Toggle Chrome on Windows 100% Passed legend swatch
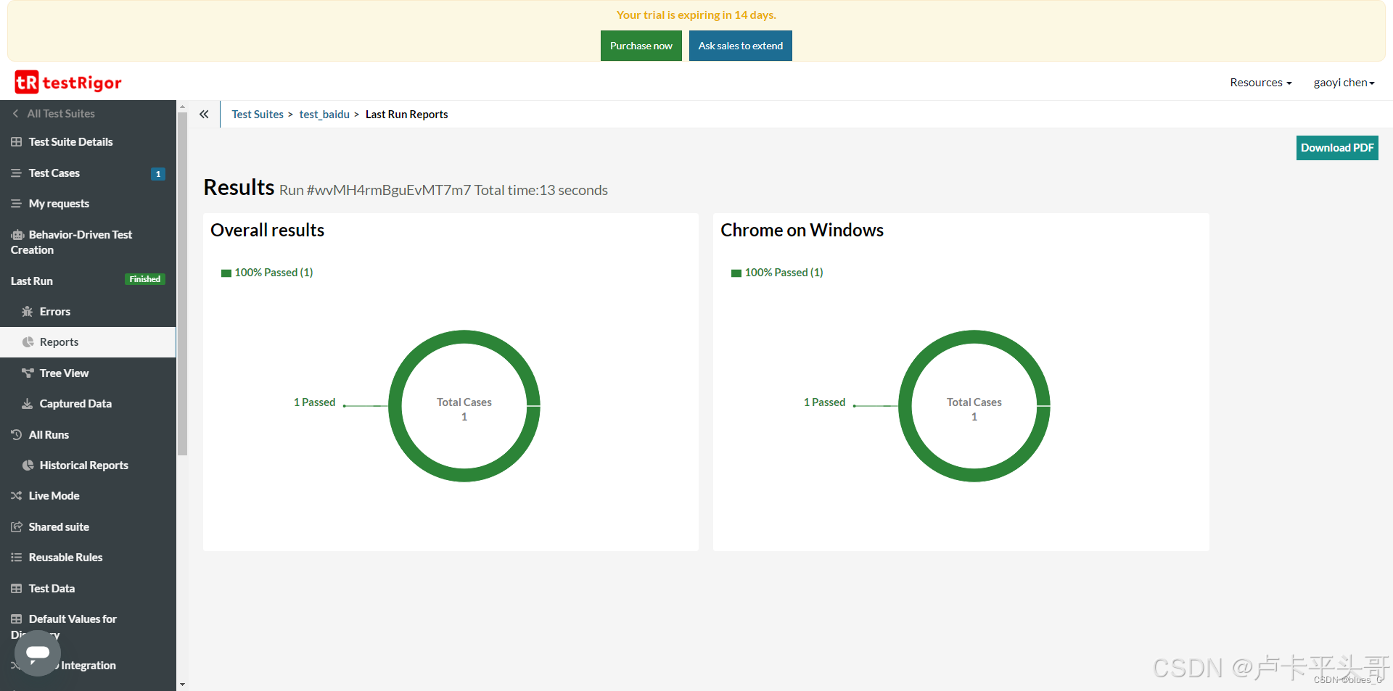1393x691 pixels. 736,273
